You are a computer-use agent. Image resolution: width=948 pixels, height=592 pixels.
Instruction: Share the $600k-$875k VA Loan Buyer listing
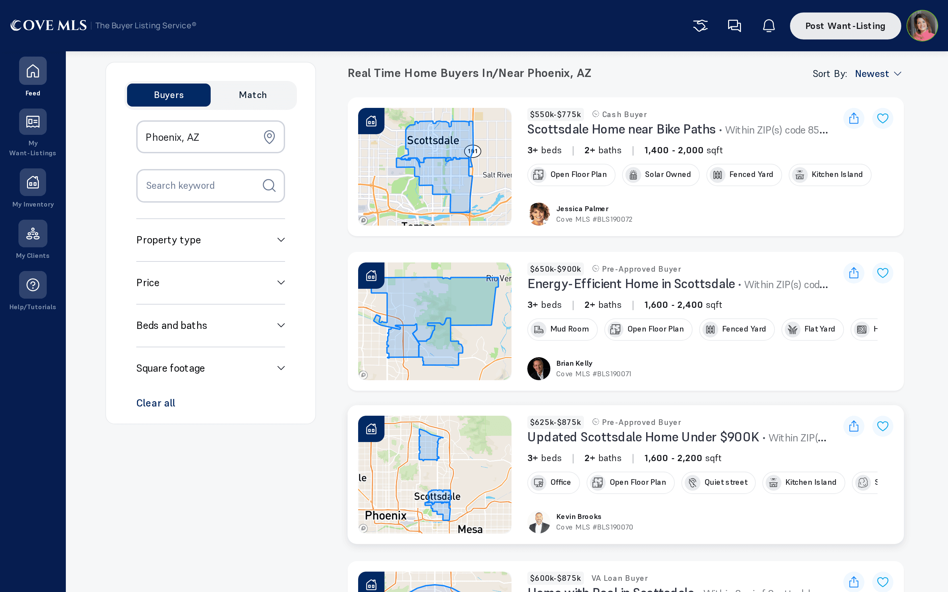pyautogui.click(x=854, y=582)
